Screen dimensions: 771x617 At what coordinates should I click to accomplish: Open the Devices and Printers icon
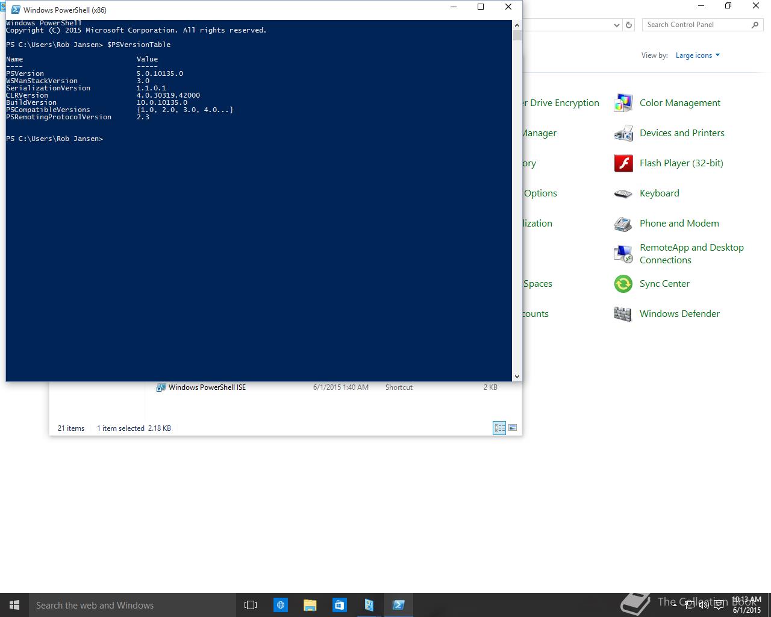pyautogui.click(x=623, y=133)
